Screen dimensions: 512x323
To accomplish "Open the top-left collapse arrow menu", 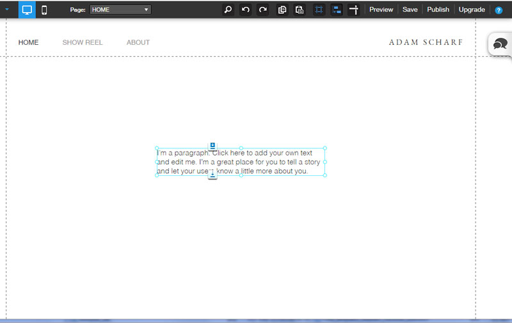I will coord(7,10).
